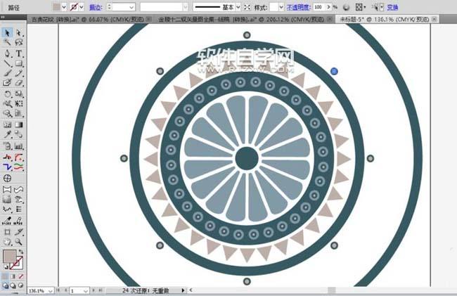Viewport: 457px width, 296px height.
Task: Select the Hand tool
Action: coord(7,242)
